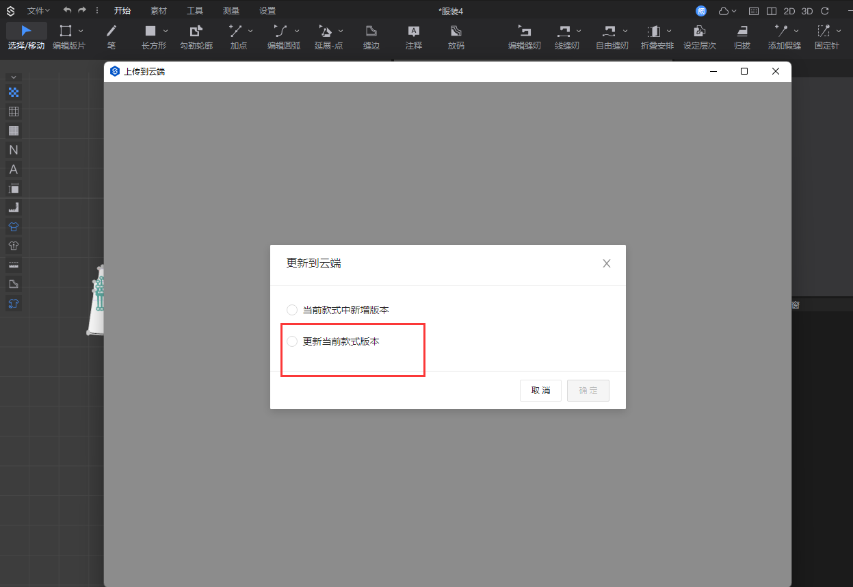Screen dimensions: 853x587
Task: Select the 笔 (Pen) tool
Action: point(111,31)
